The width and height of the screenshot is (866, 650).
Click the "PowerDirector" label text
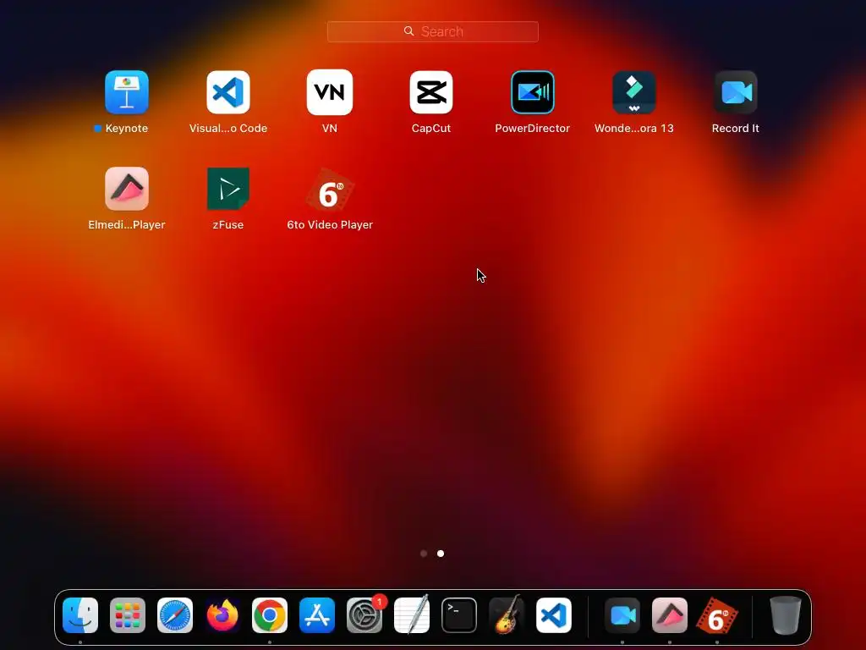[533, 129]
